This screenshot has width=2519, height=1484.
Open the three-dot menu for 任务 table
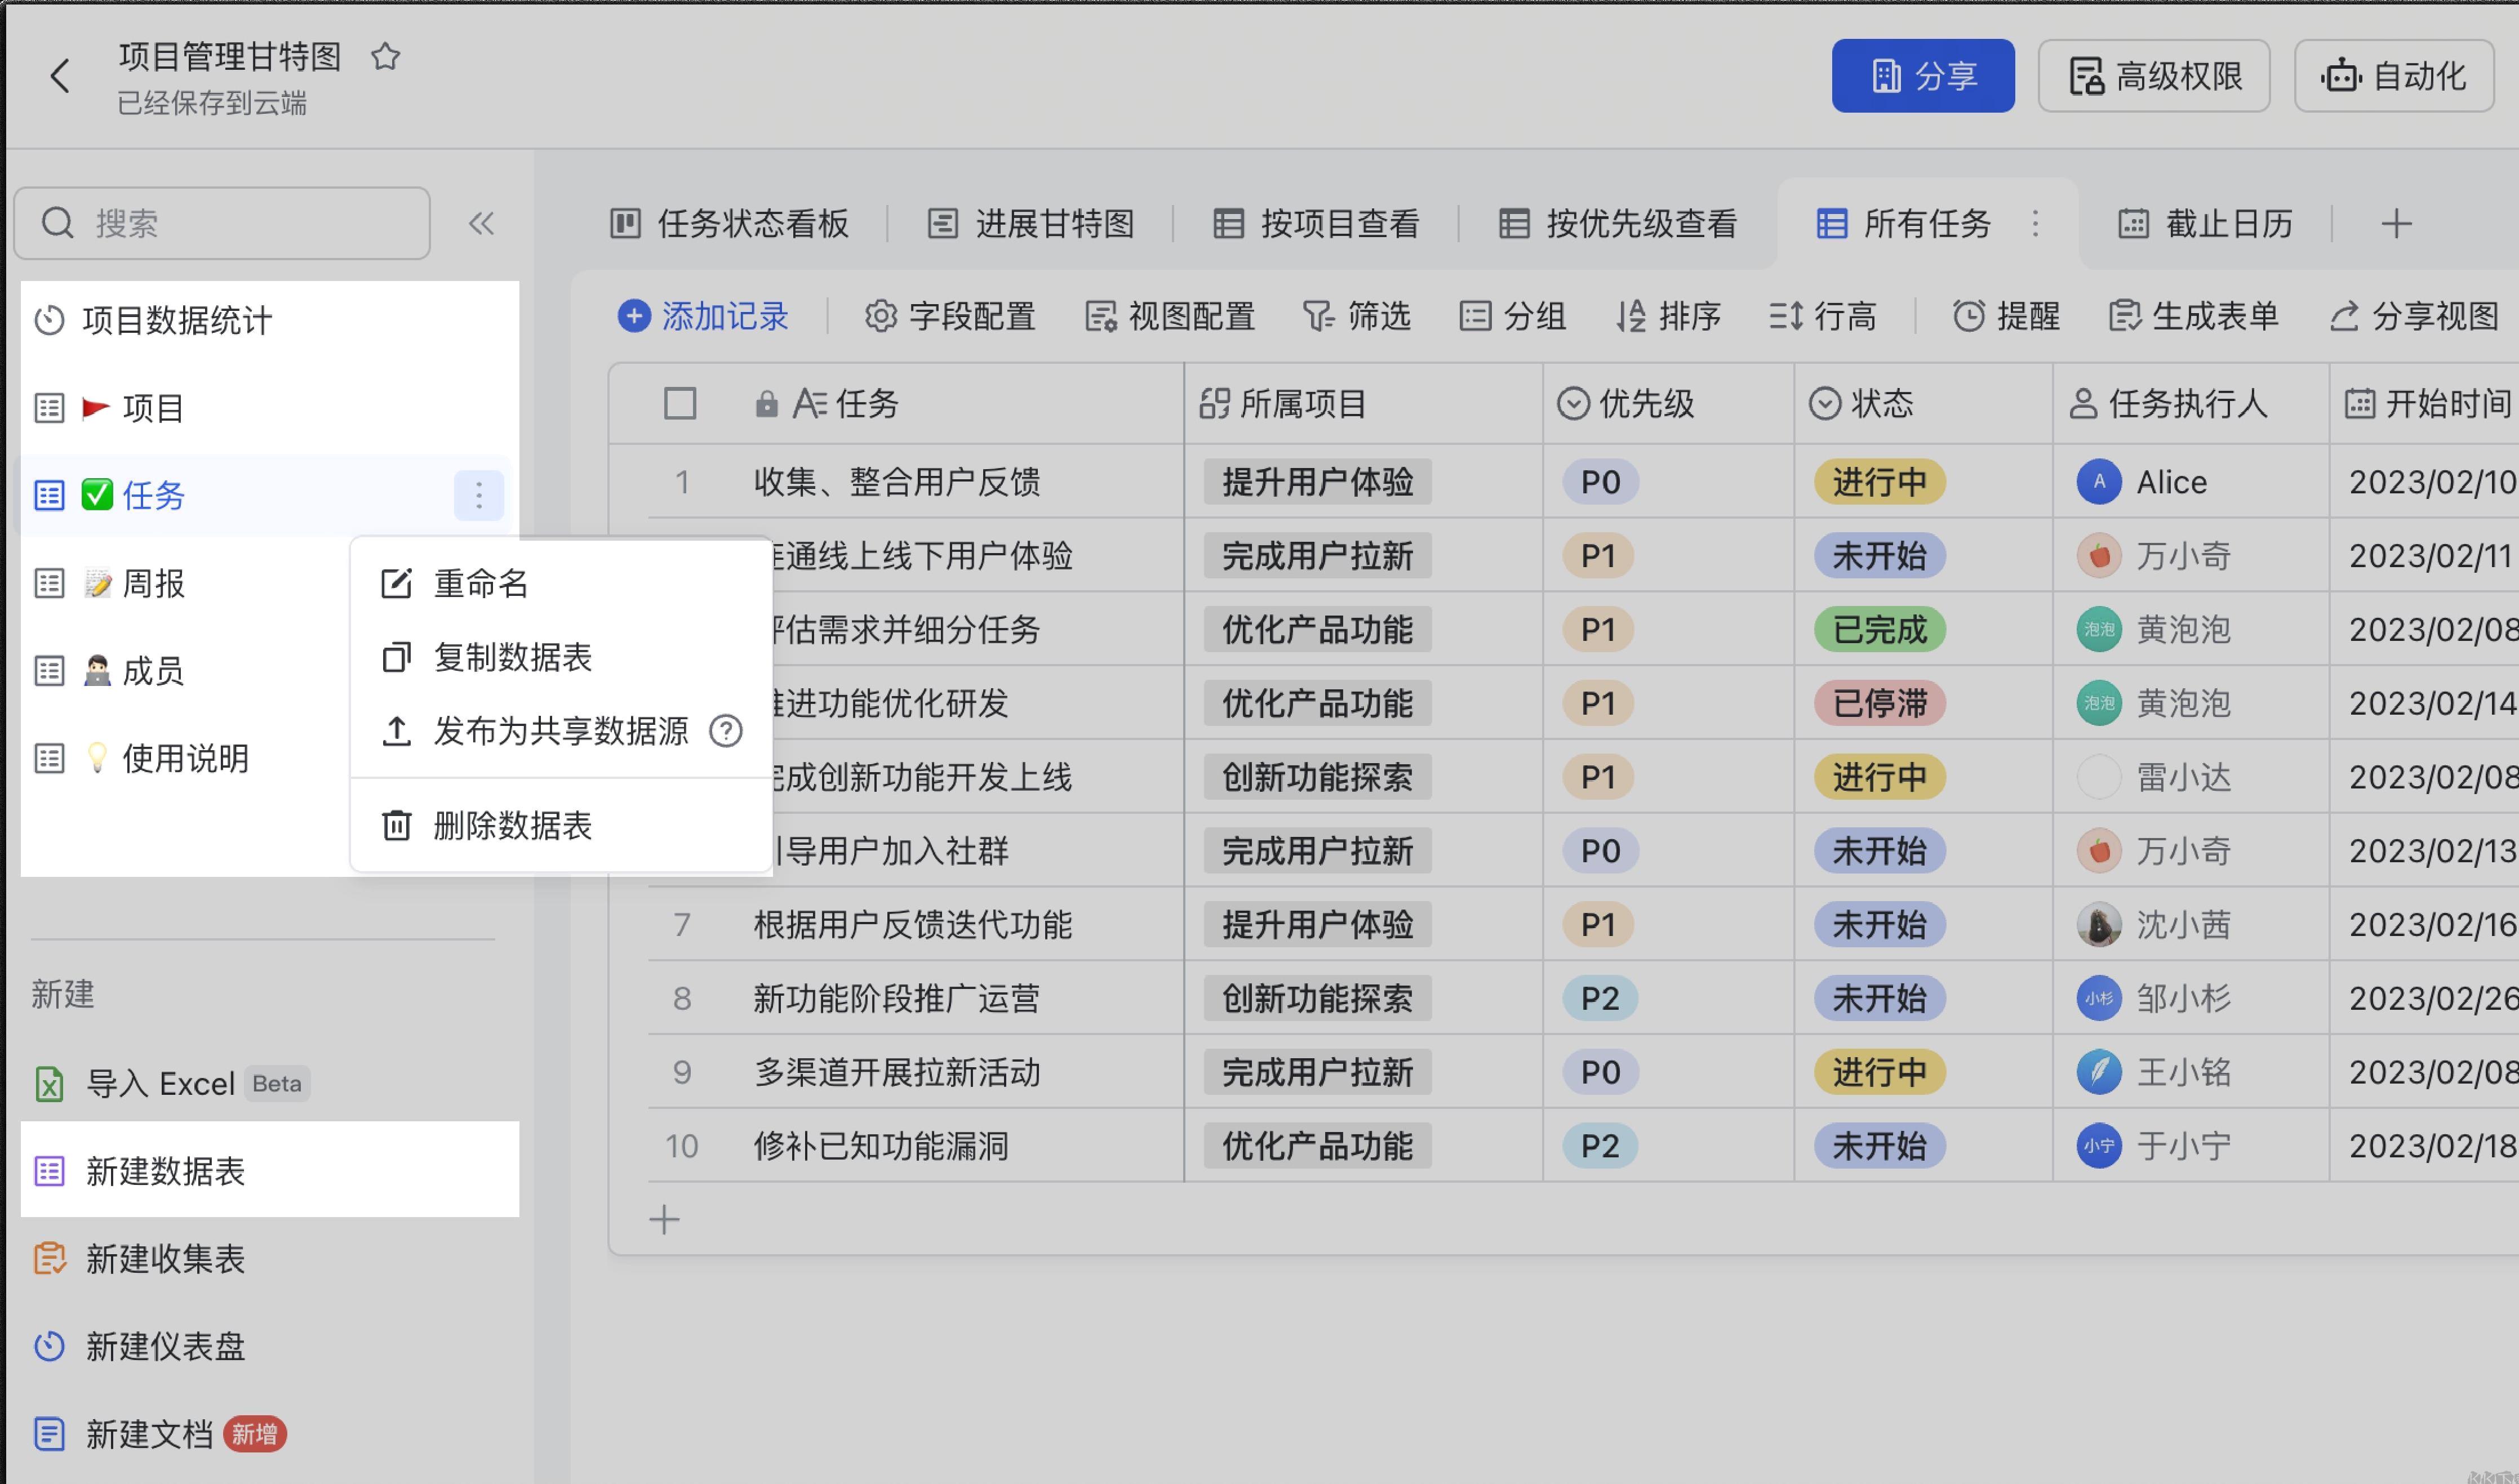pyautogui.click(x=478, y=495)
